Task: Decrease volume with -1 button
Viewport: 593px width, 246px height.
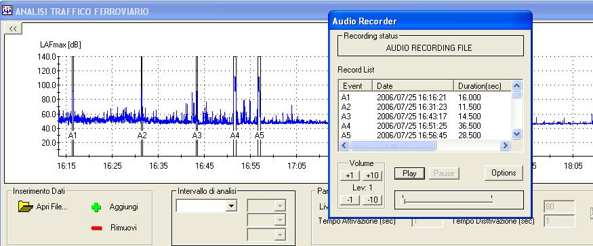Action: coord(350,199)
